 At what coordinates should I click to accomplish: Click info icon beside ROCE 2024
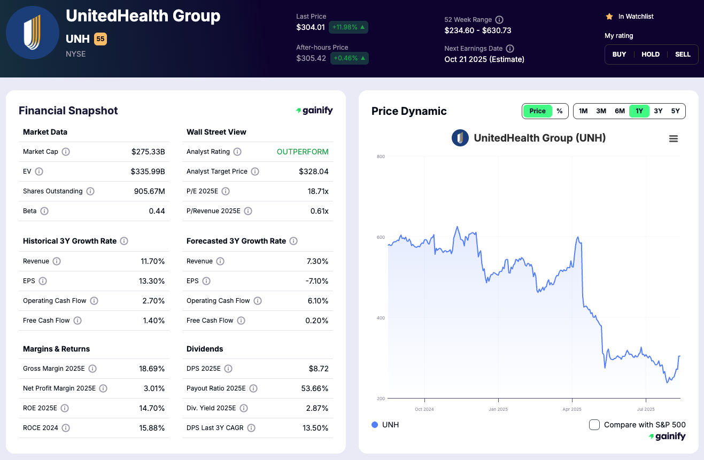click(66, 428)
